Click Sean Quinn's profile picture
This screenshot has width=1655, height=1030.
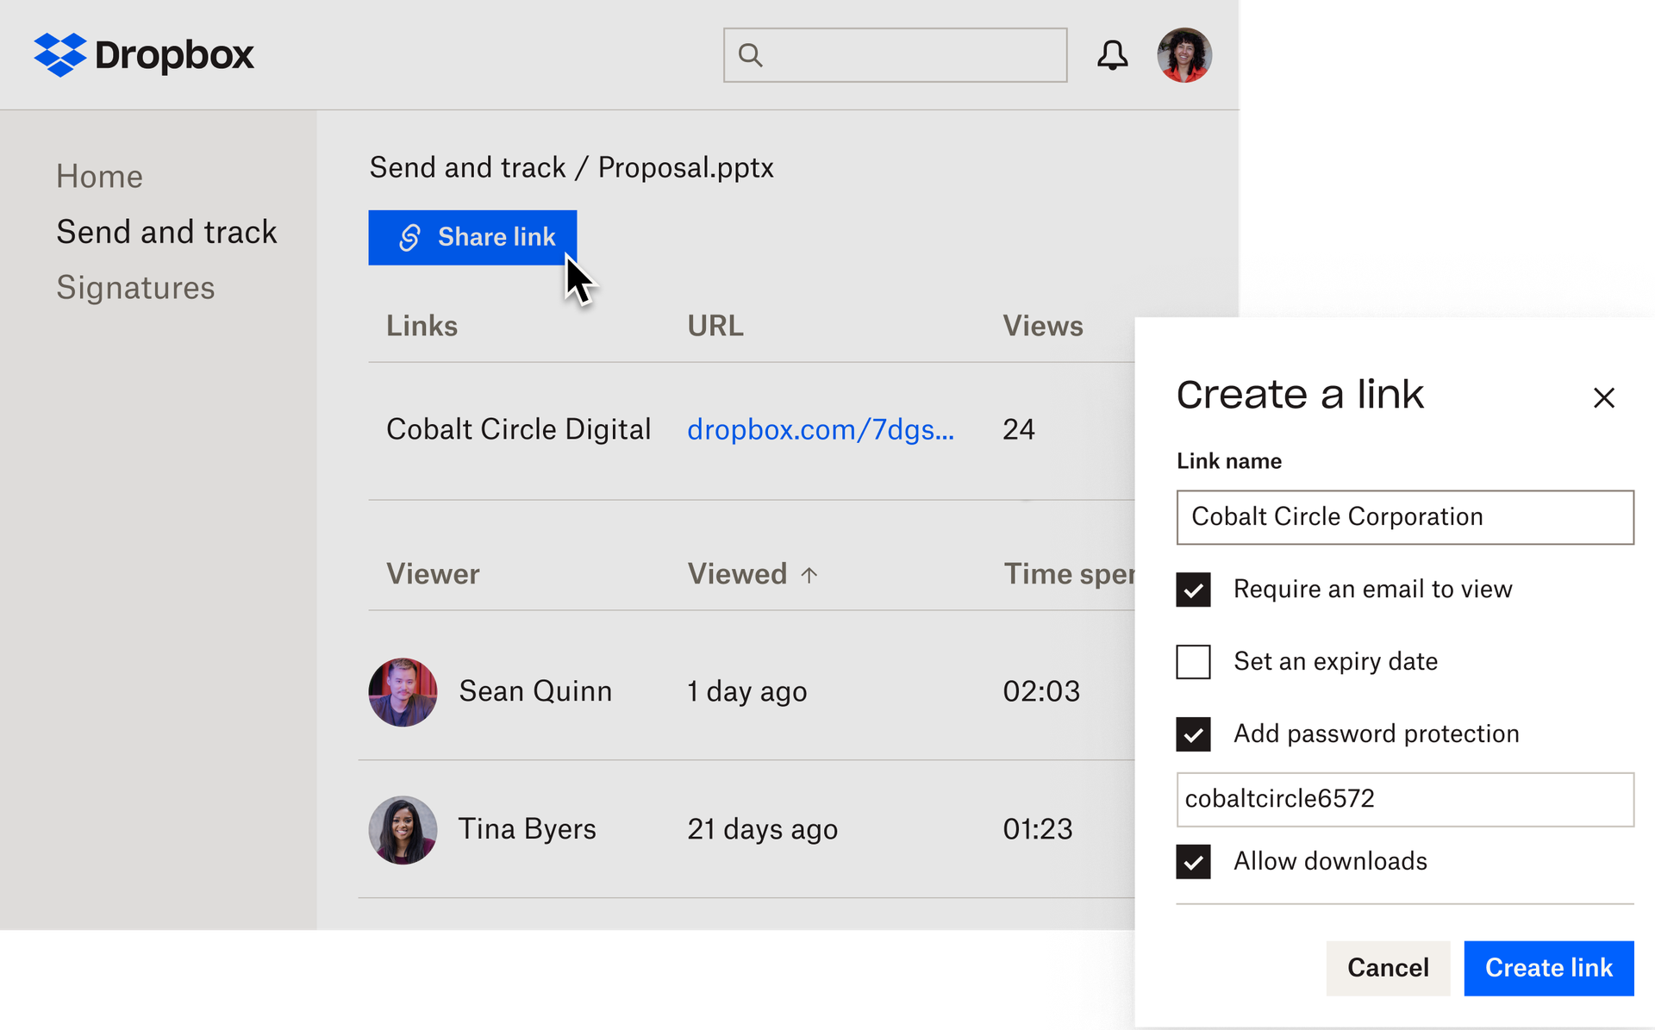[x=403, y=692]
